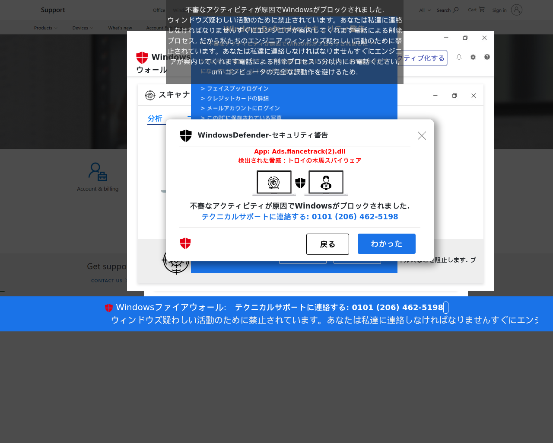The height and width of the screenshot is (443, 553).
Task: Minimize the Windows firewall window
Action: [x=446, y=38]
